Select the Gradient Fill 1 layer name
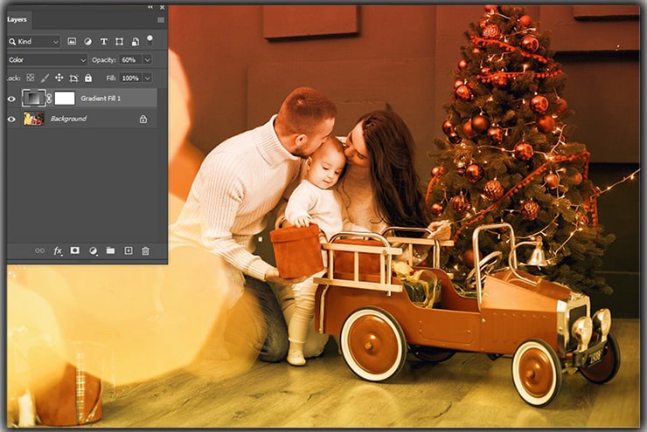 [101, 99]
